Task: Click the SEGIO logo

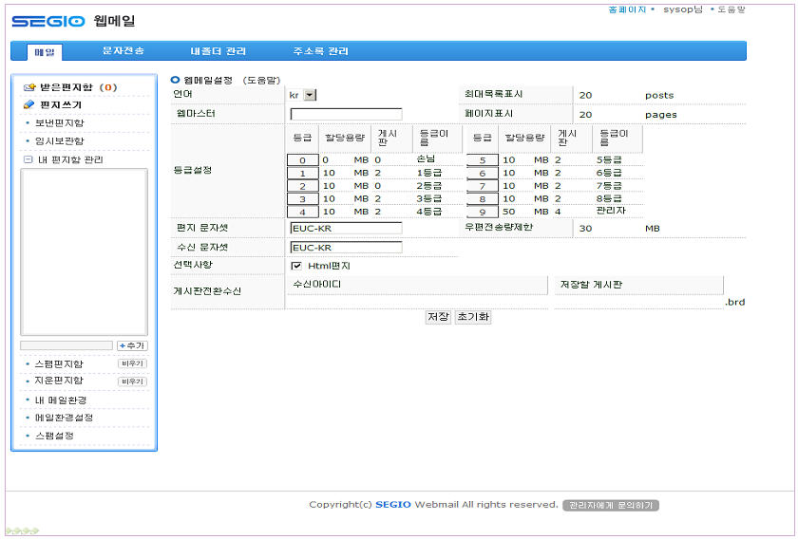Action: click(x=49, y=21)
